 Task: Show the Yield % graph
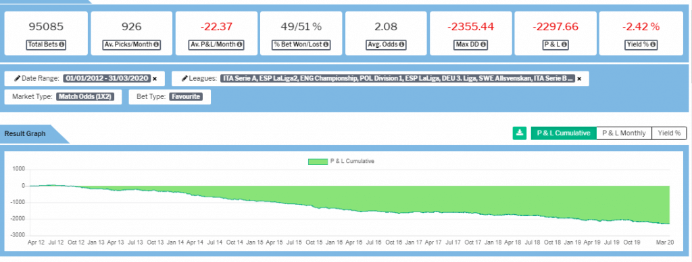click(669, 133)
